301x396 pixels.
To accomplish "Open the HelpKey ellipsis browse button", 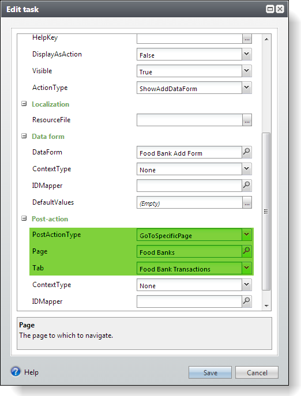I will 247,39.
